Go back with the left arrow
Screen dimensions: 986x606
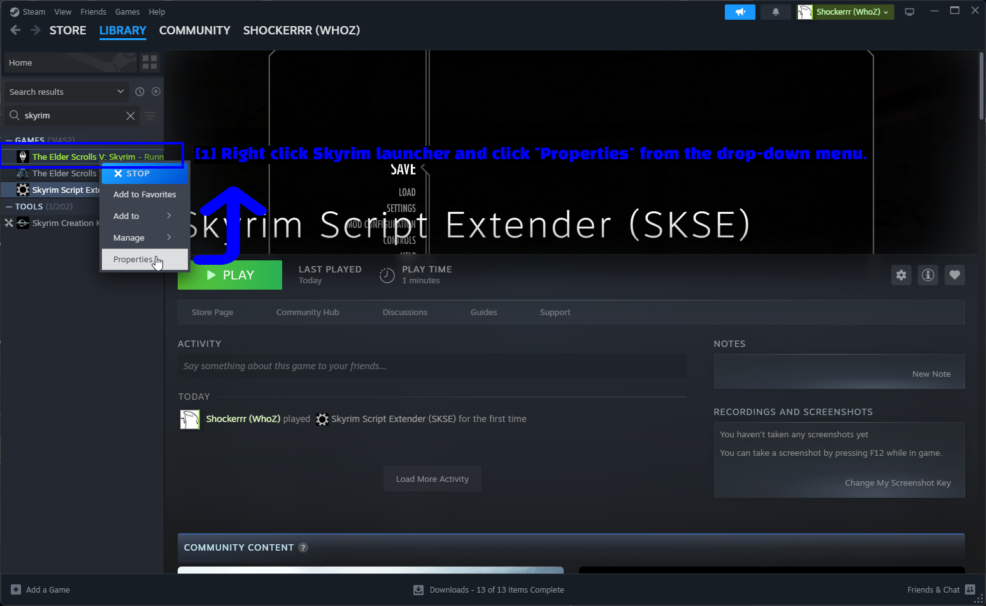click(x=16, y=30)
